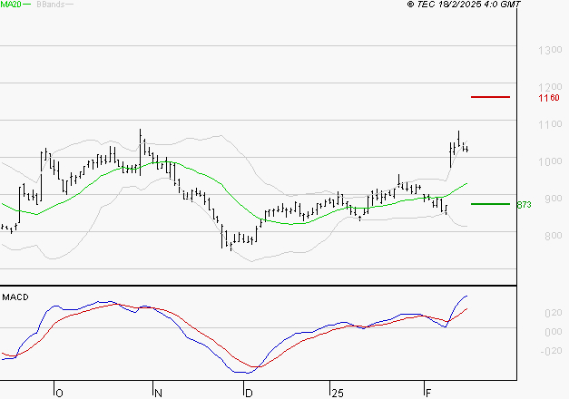This screenshot has width=569, height=399.
Task: Click the D December time axis marker
Action: [249, 394]
